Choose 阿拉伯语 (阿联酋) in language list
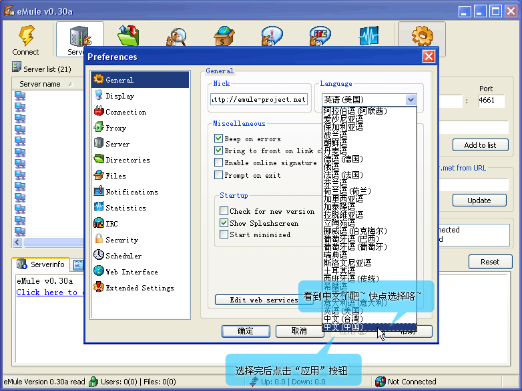Screen dimensions: 522x391 (370, 111)
